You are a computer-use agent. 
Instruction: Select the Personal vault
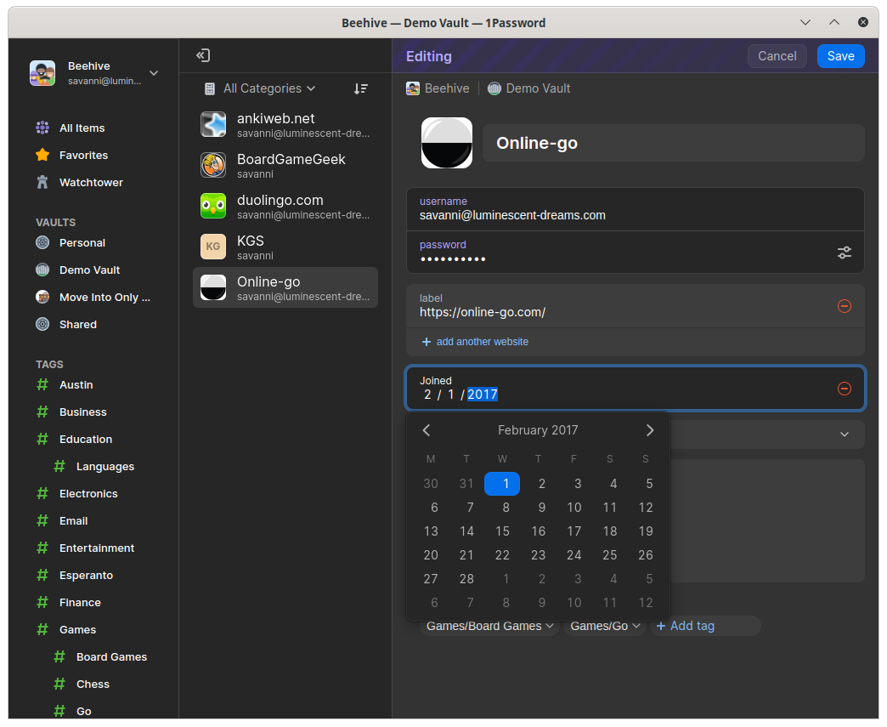pos(82,243)
